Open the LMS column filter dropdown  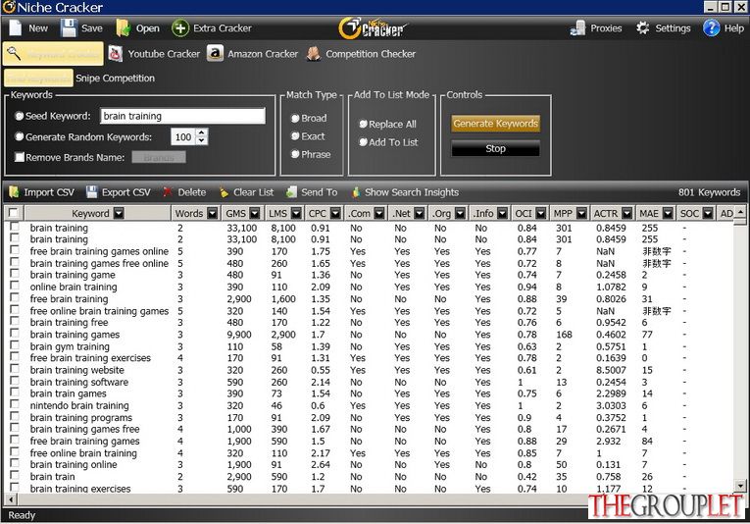coord(296,214)
